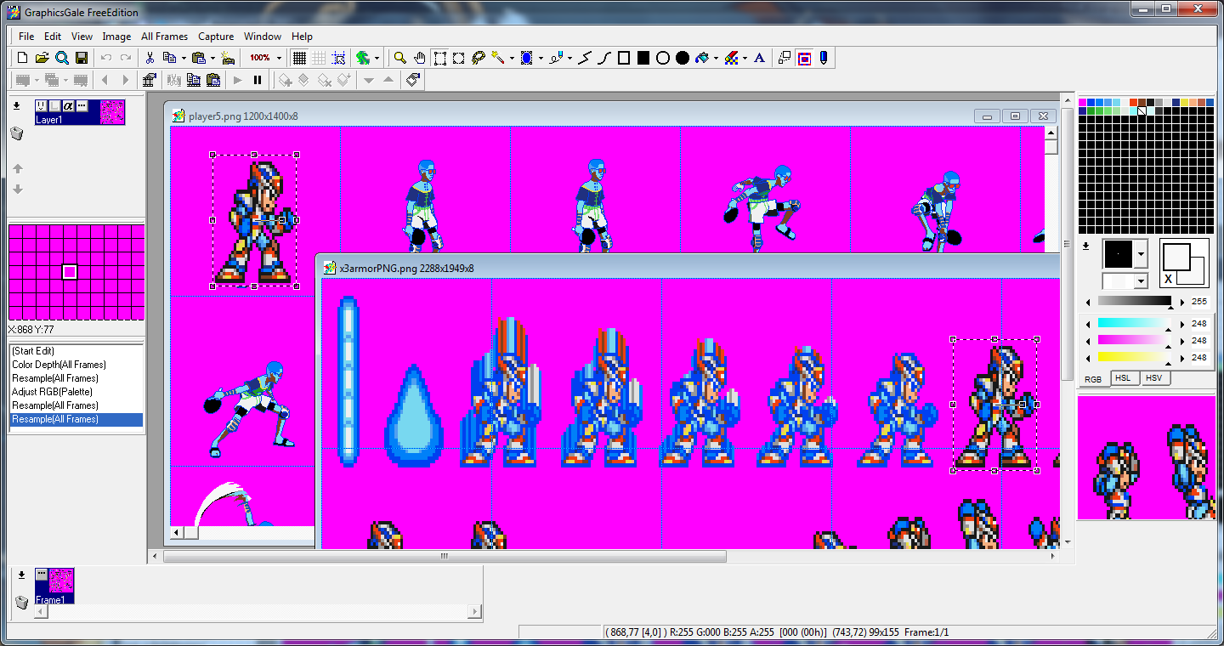1224x646 pixels.
Task: Open the zoom percentage dropdown
Action: [279, 58]
